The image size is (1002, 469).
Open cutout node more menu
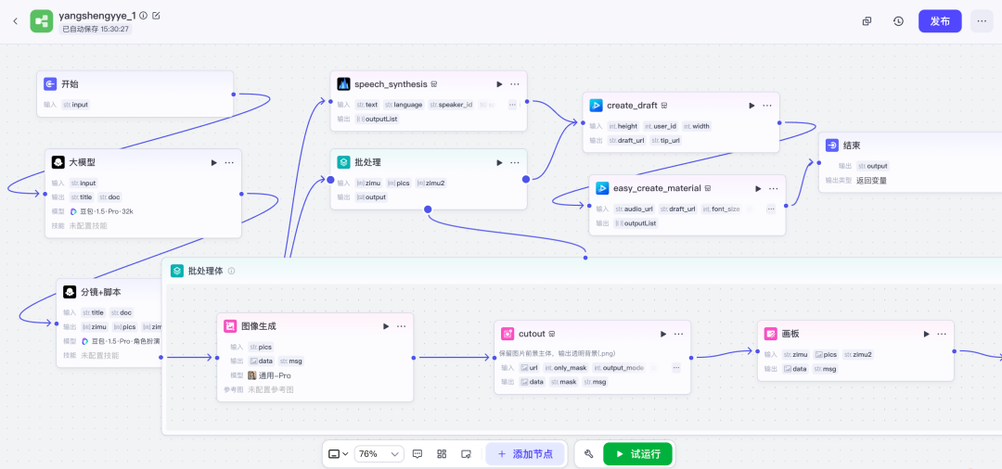(x=678, y=334)
